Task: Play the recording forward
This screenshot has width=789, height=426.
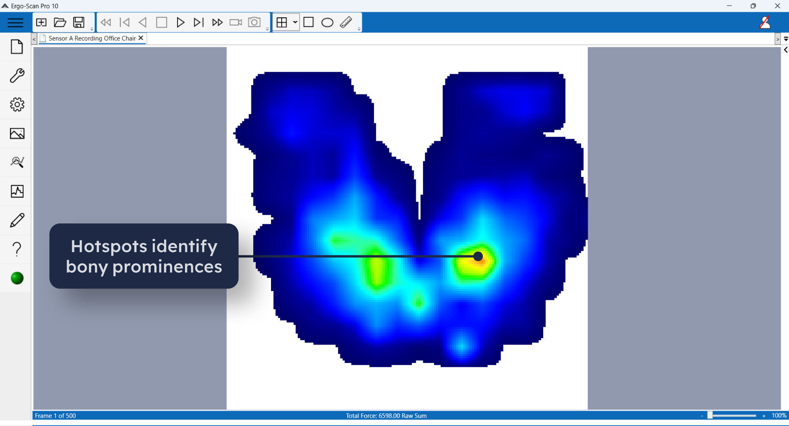Action: 180,22
